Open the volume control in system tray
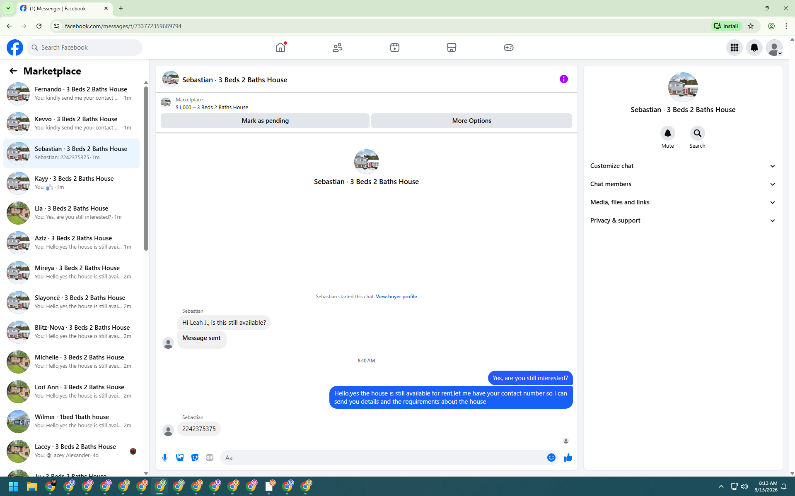Image resolution: width=795 pixels, height=496 pixels. coord(744,486)
